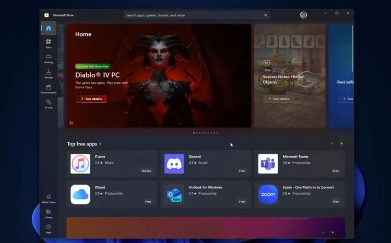
Task: Click Free label on iCloud card
Action: coord(148,202)
